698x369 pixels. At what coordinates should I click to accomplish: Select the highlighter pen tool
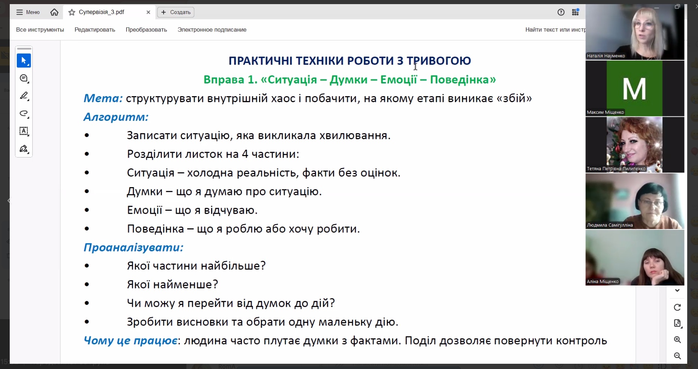point(24,96)
